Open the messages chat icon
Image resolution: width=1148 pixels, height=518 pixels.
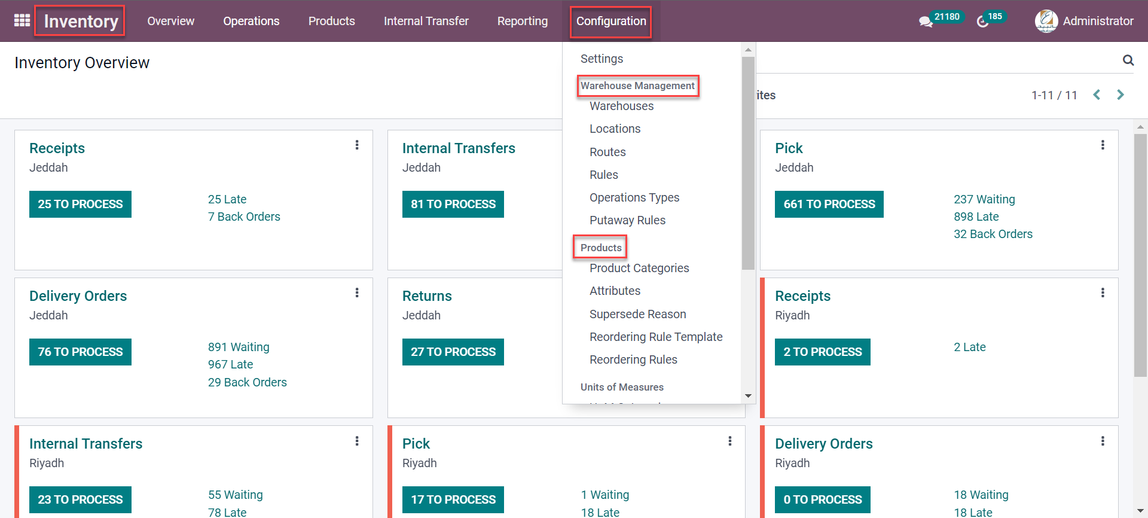pyautogui.click(x=926, y=22)
